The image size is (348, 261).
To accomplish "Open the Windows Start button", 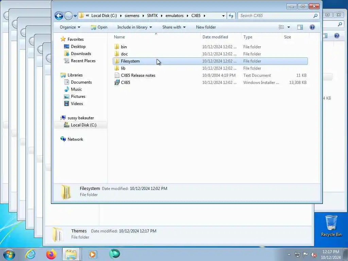I will [x=9, y=254].
